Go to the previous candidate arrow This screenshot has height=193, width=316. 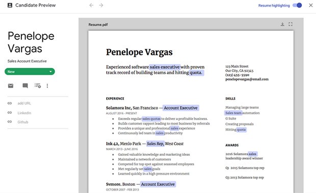[x=91, y=5]
